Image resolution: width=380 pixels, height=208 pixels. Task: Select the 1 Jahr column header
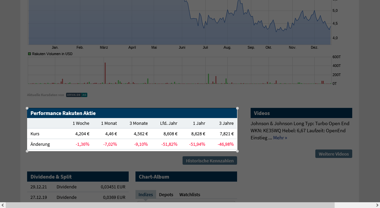pyautogui.click(x=199, y=123)
